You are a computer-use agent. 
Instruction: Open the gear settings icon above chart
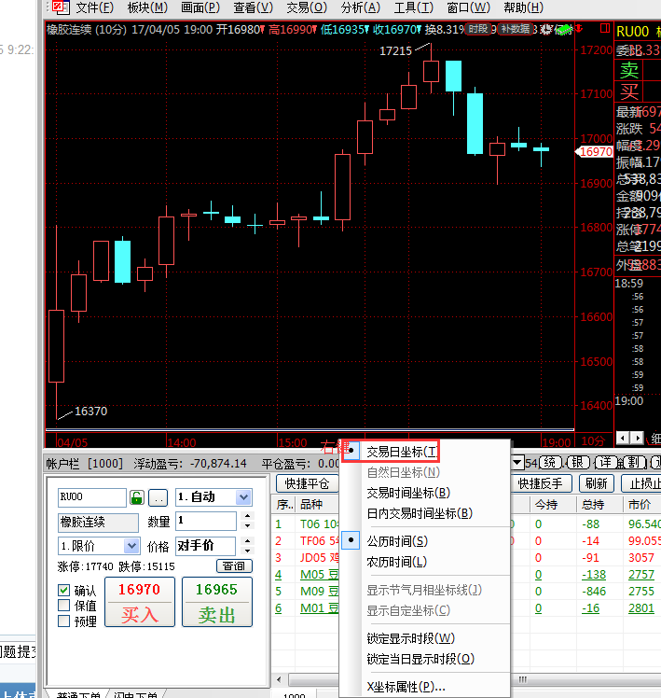[546, 29]
